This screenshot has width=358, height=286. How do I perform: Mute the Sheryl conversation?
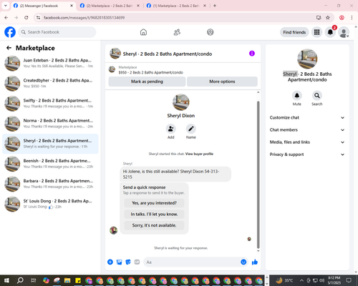(x=297, y=96)
